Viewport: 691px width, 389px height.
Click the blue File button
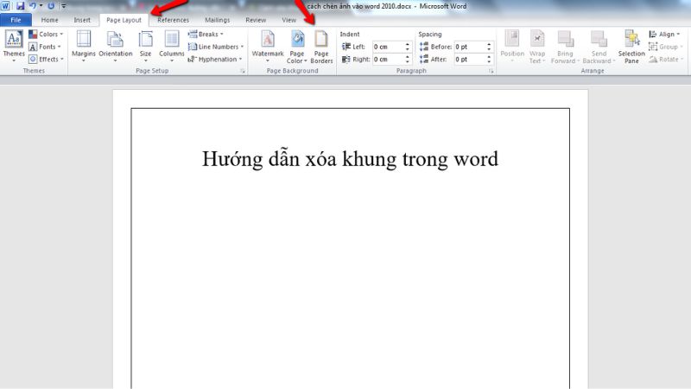pyautogui.click(x=16, y=19)
